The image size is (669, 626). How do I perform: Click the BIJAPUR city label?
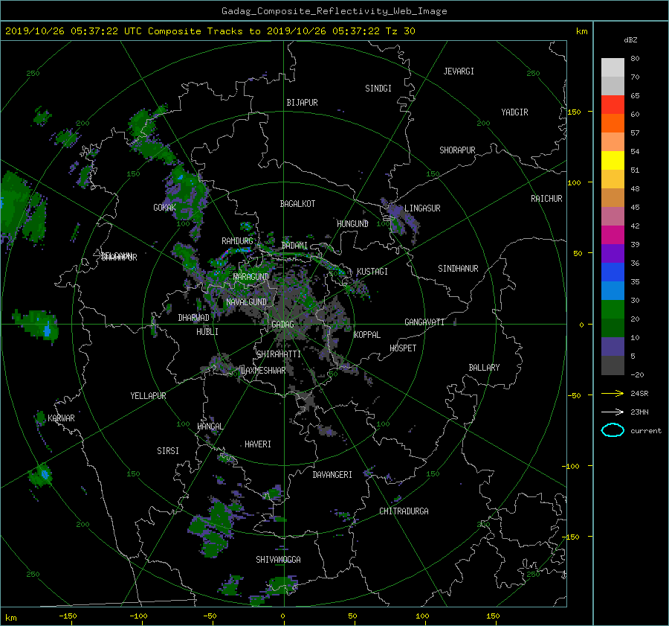[x=302, y=103]
